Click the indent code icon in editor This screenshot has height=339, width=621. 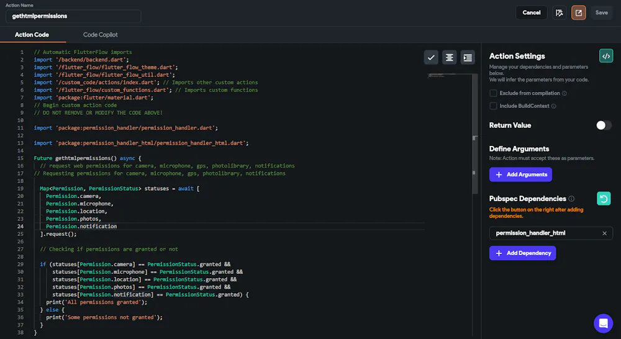click(x=468, y=57)
